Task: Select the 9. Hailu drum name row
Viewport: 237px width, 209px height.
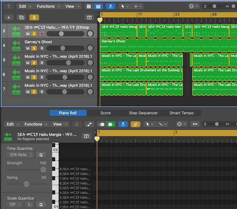Action: coord(75,169)
